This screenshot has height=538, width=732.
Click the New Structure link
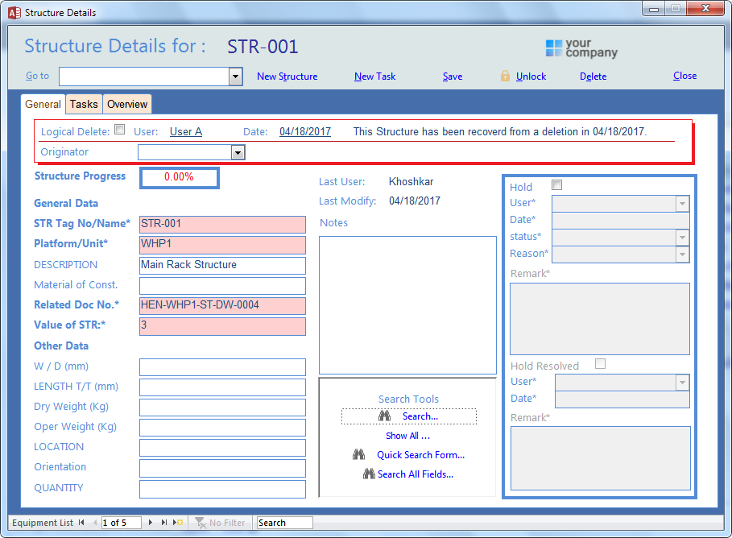(x=287, y=77)
